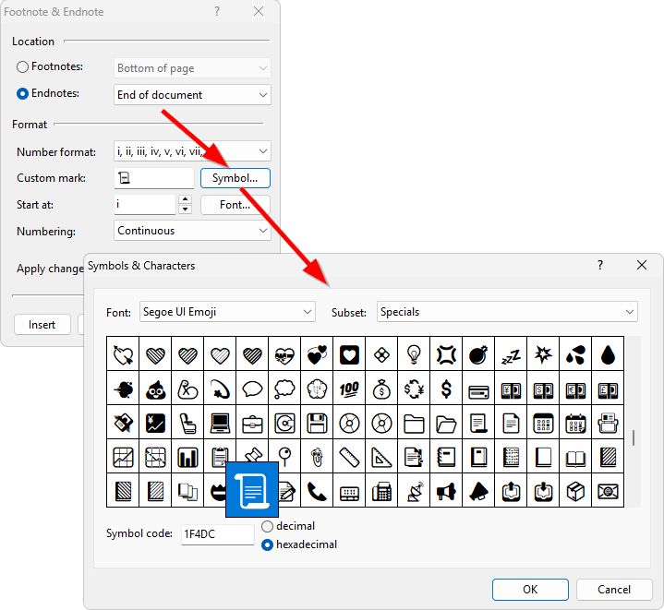This screenshot has height=610, width=664.
Task: Click the Symbol code field
Action: coord(218,534)
